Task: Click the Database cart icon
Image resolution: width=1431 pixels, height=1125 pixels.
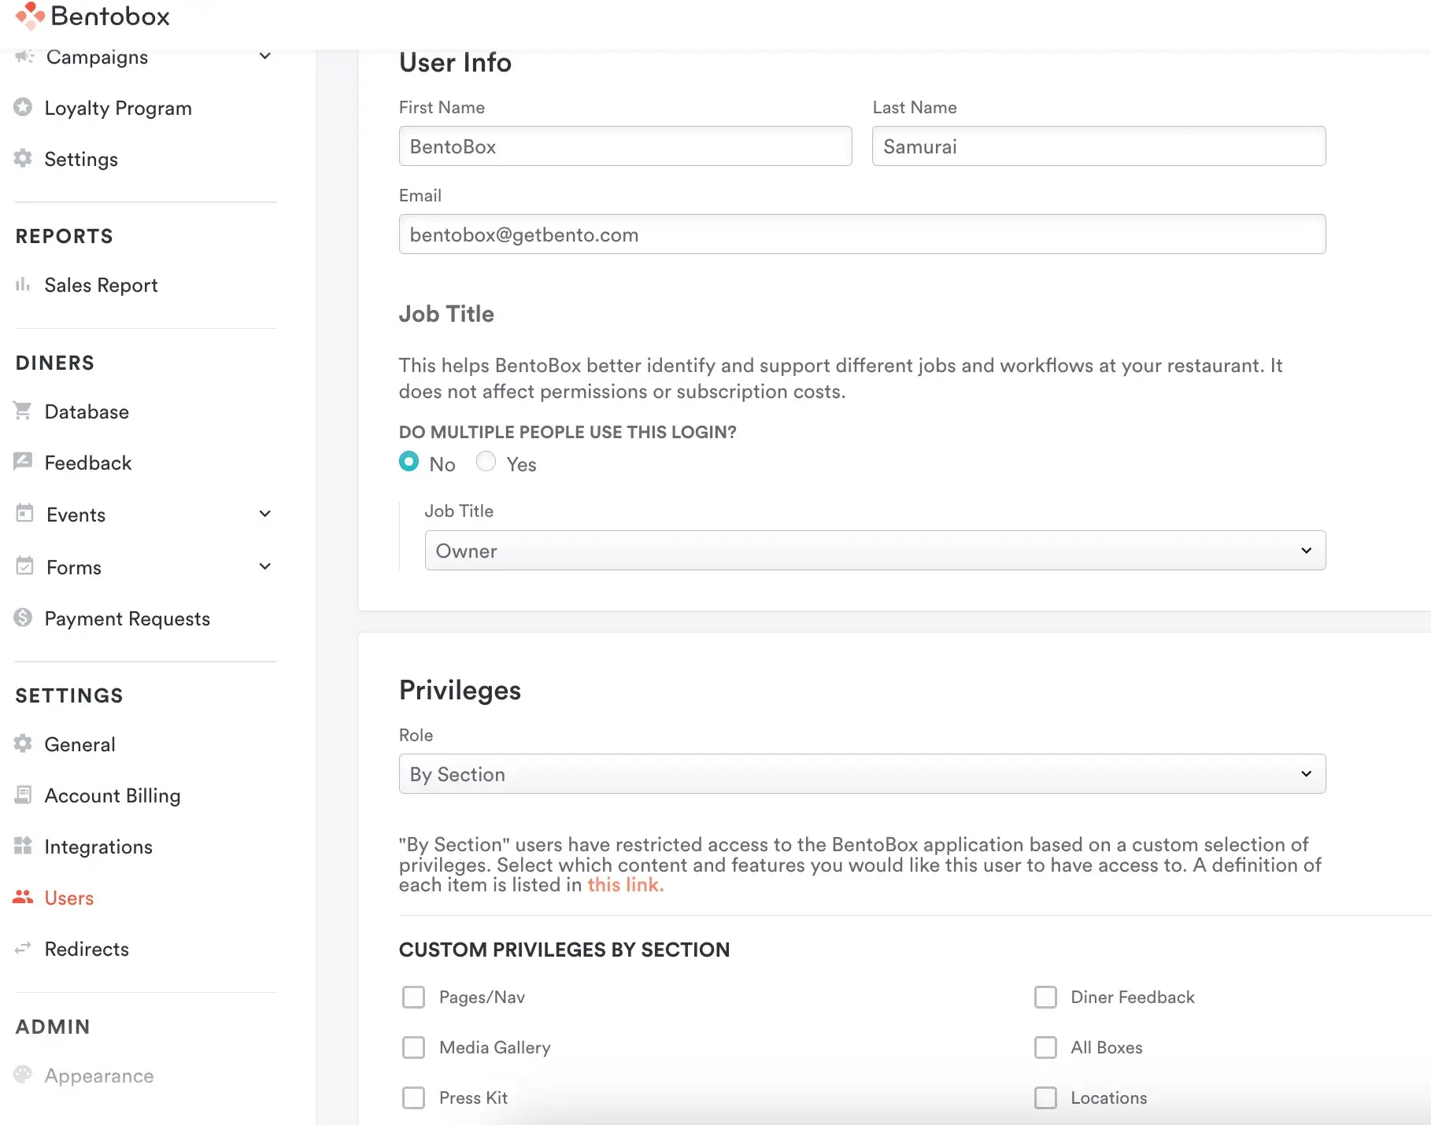Action: point(23,411)
